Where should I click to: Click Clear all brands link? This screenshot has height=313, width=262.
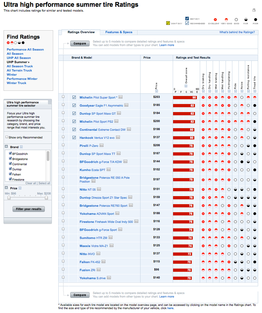[31, 183]
